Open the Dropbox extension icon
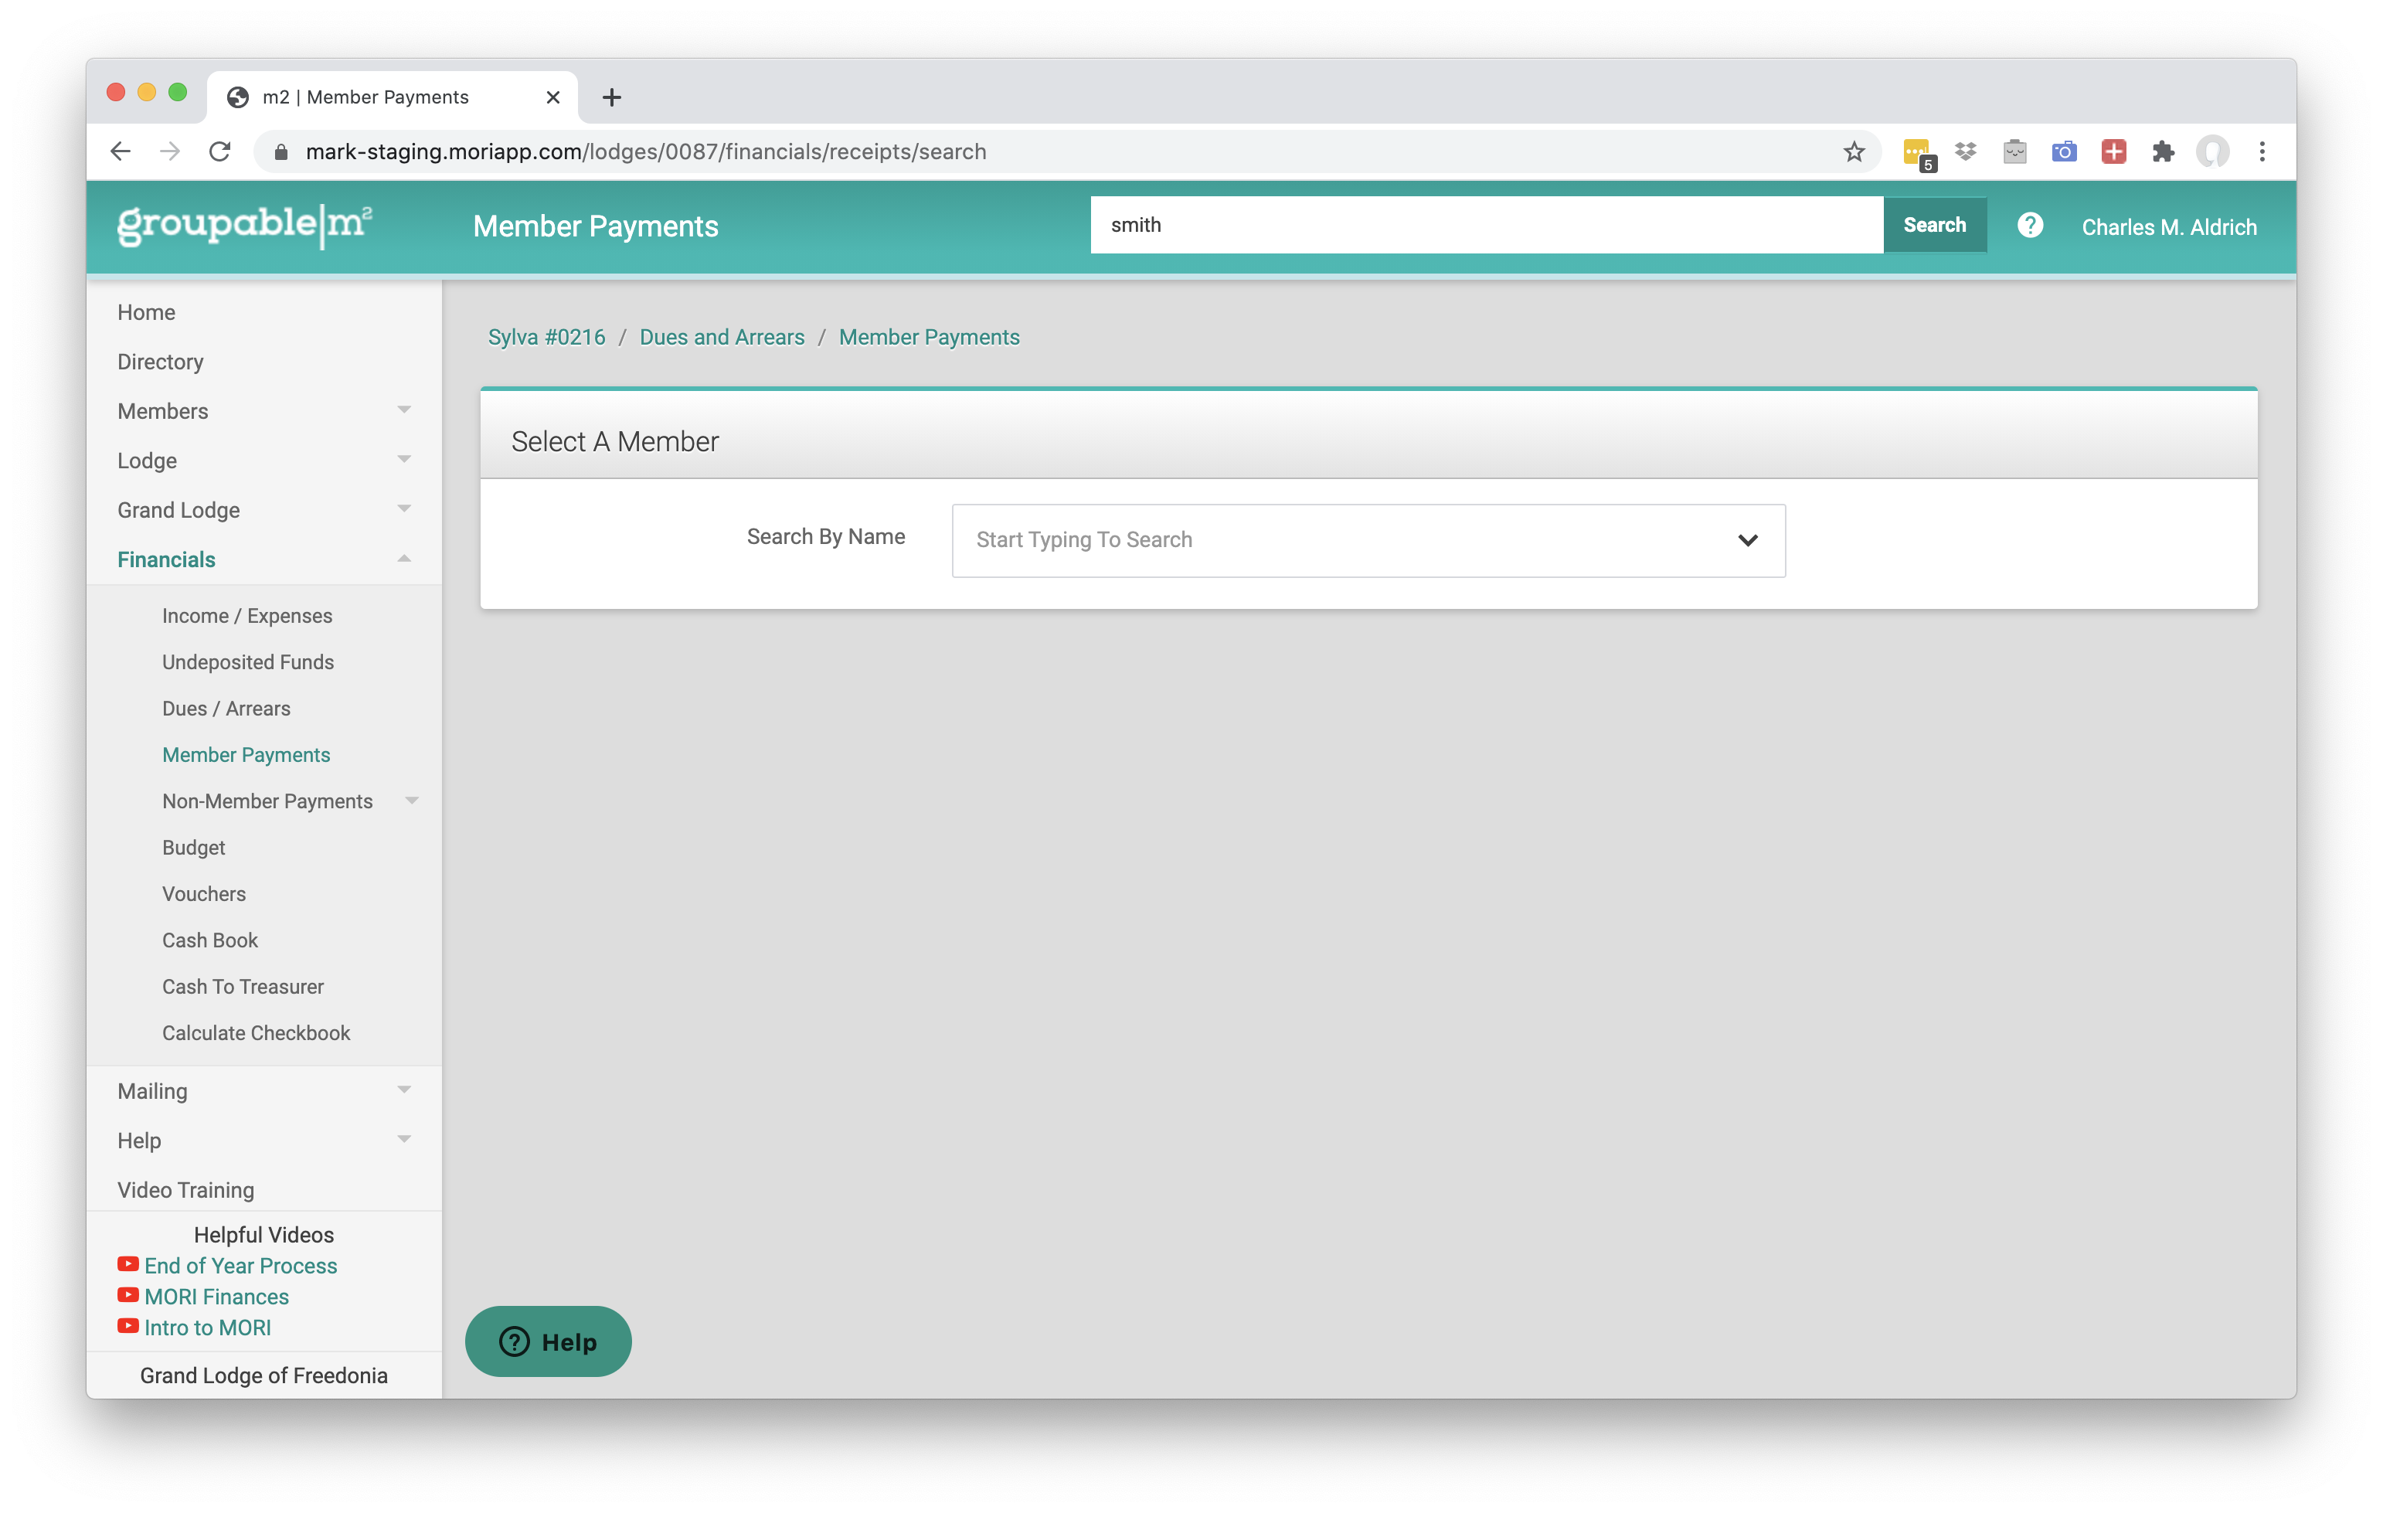 coord(1966,151)
